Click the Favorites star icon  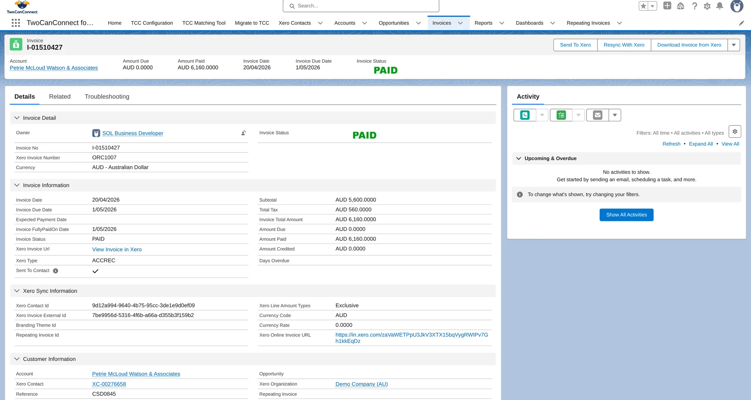tap(643, 6)
